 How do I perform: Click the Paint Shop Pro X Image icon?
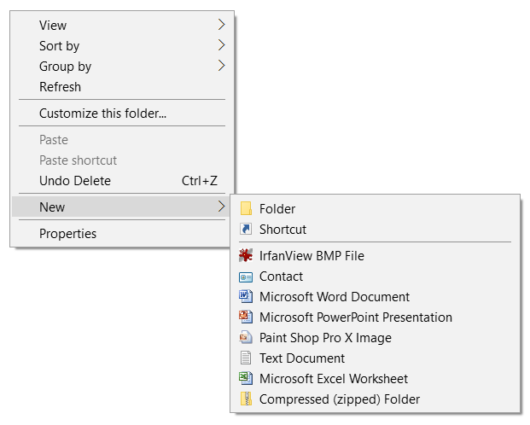tap(246, 337)
